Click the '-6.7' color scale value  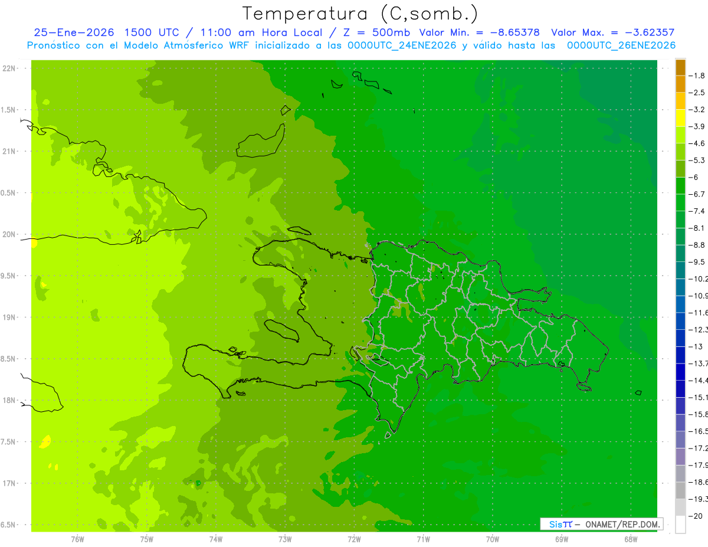click(x=697, y=194)
